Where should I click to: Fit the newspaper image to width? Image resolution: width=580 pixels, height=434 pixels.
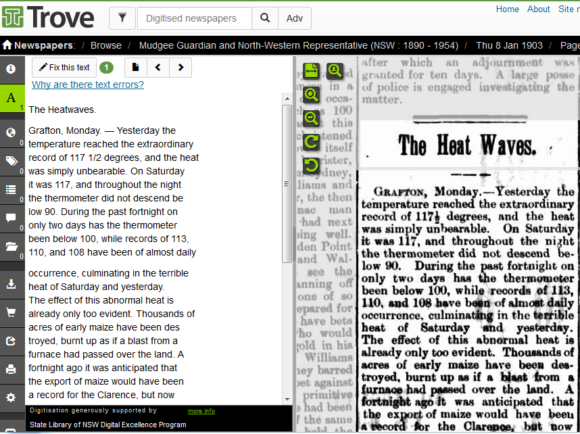coord(312,70)
